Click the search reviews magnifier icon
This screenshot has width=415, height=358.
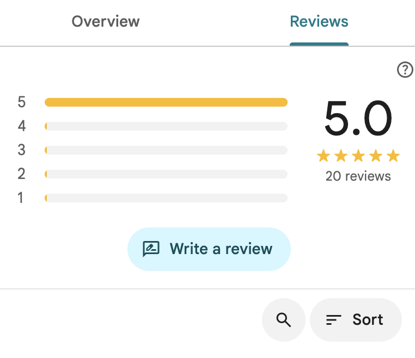click(x=284, y=320)
